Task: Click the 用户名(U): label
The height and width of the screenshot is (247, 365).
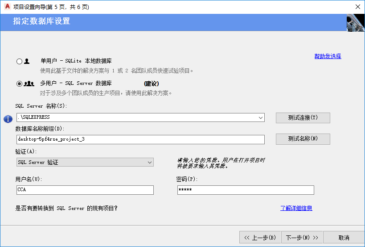Action: (x=29, y=179)
